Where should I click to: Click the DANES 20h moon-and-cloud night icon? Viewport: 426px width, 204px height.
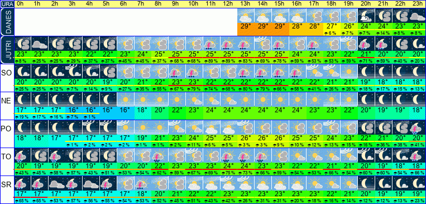(366, 16)
